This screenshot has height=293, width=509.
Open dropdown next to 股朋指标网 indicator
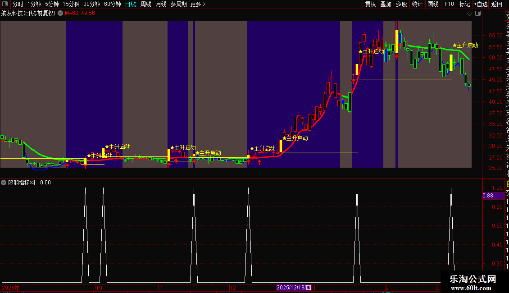tap(4, 183)
